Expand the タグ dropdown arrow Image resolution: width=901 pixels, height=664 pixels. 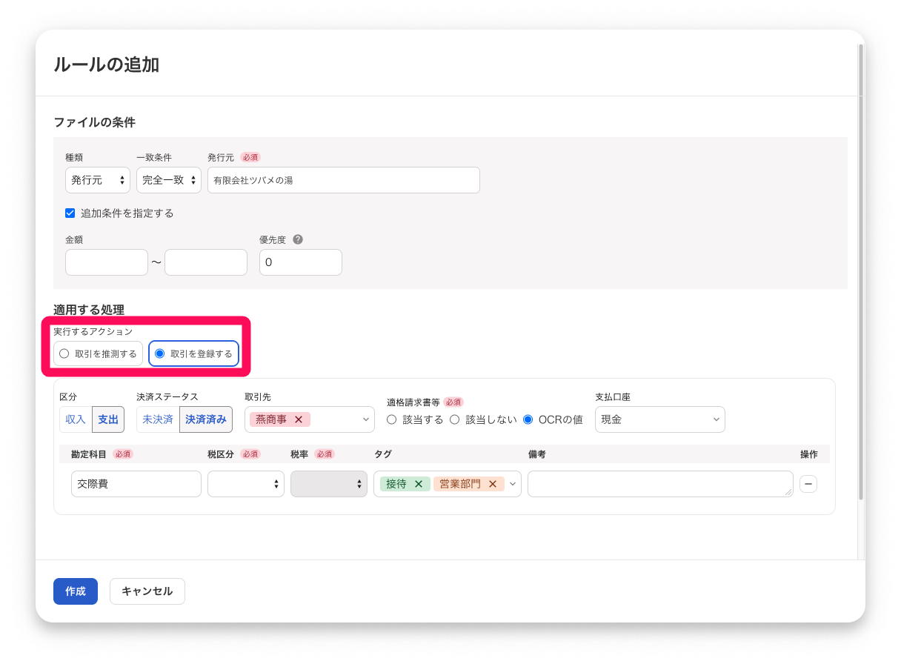[x=513, y=484]
